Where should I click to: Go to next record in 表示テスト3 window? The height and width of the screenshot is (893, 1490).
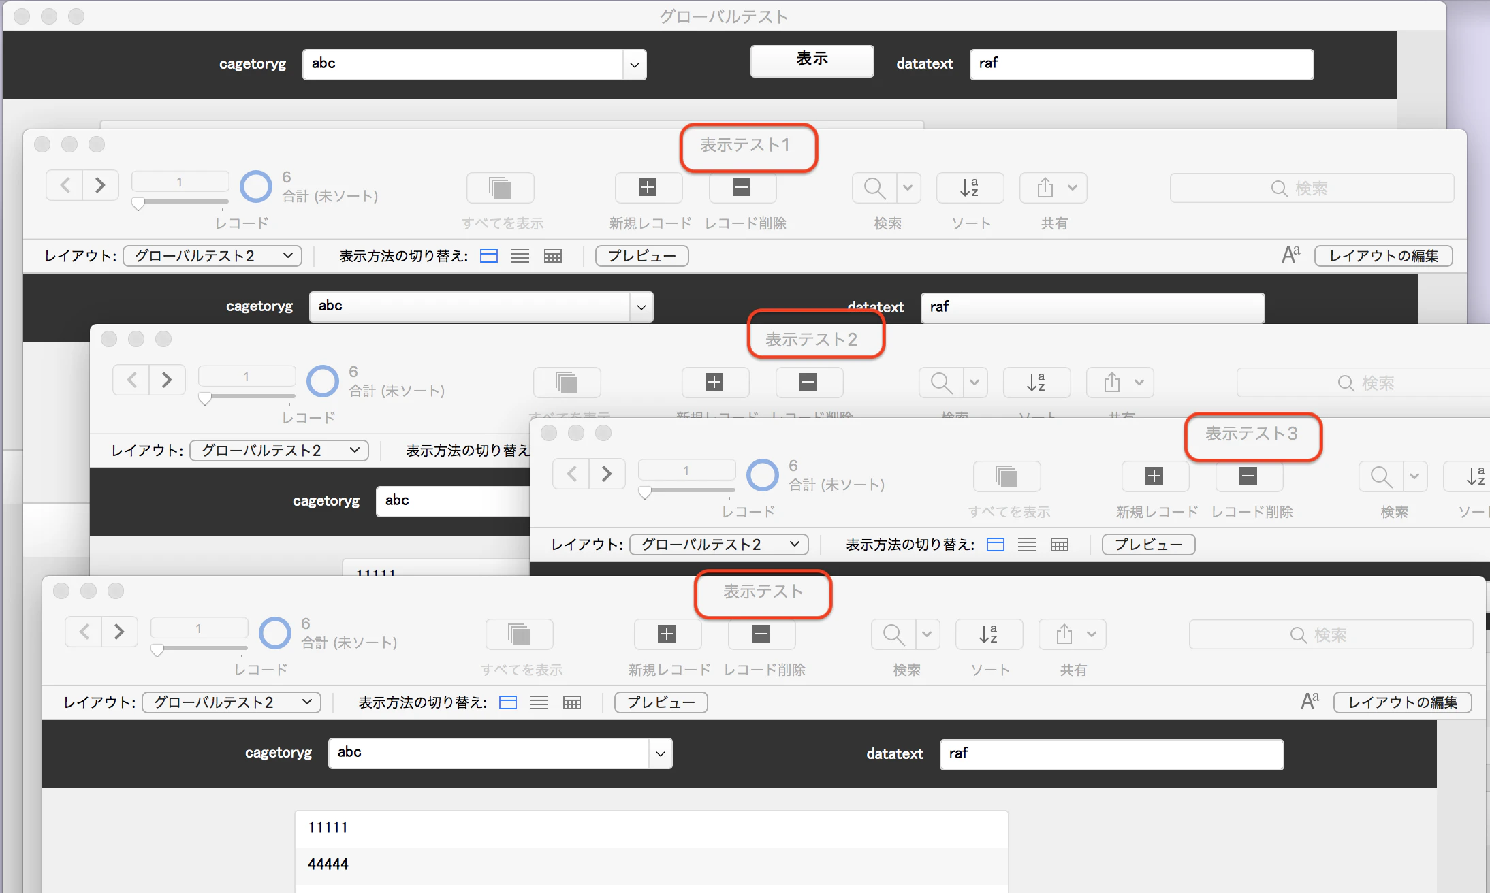point(607,474)
